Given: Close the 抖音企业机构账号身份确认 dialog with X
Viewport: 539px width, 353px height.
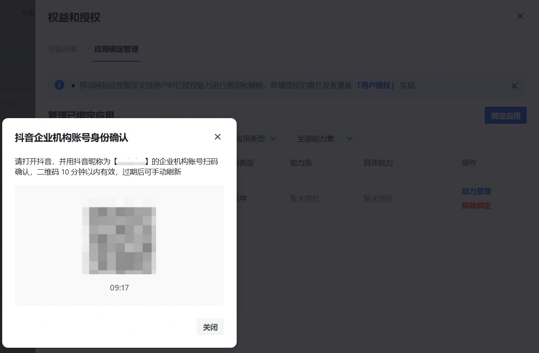Looking at the screenshot, I should [x=217, y=137].
